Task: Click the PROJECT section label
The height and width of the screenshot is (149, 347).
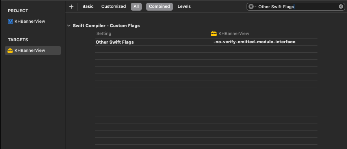Action: pos(18,11)
